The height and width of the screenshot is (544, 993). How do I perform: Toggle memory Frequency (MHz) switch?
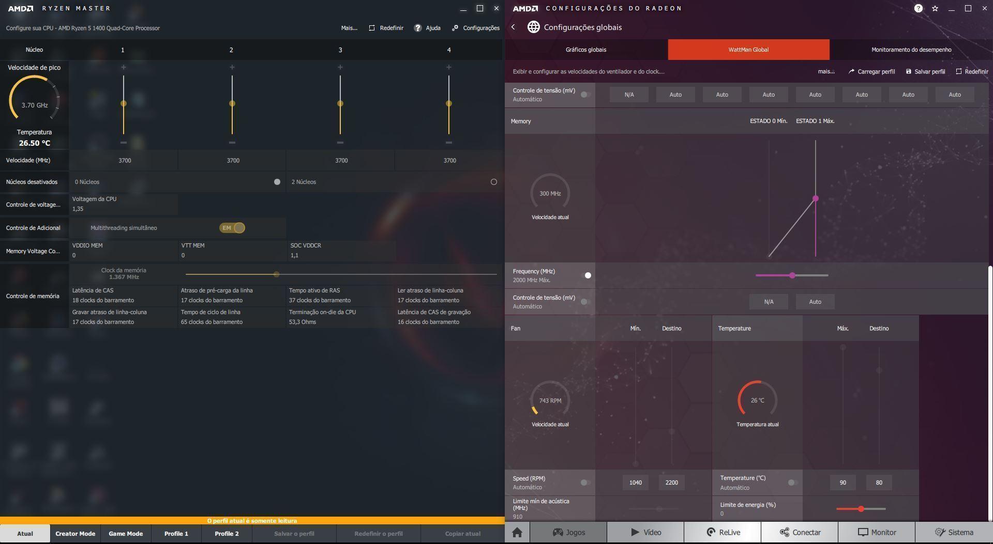pyautogui.click(x=585, y=275)
